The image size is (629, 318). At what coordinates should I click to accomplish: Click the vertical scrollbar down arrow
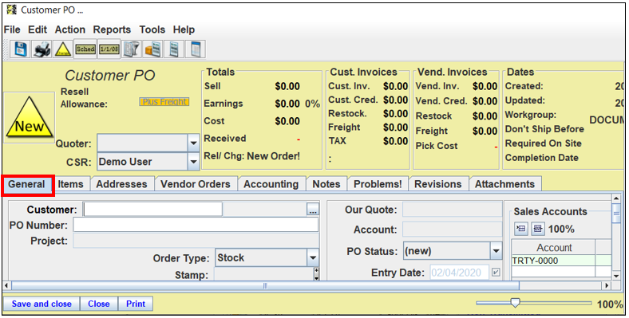click(616, 276)
